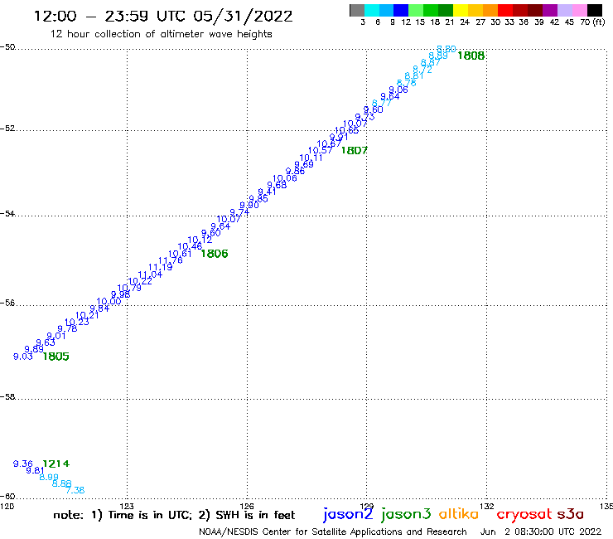Click the title 12:00 – 23:59 UTC 05/31/2022

(163, 17)
